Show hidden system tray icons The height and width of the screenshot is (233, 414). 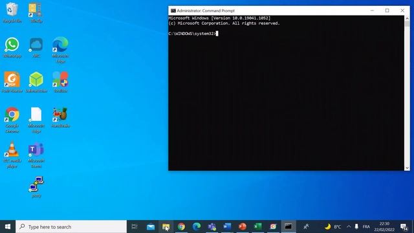(349, 227)
